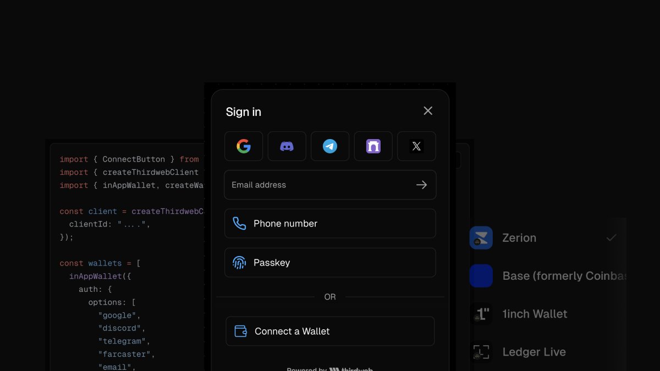Screen dimensions: 660x371
Task: Click the blue Base wallet logo
Action: click(x=481, y=276)
